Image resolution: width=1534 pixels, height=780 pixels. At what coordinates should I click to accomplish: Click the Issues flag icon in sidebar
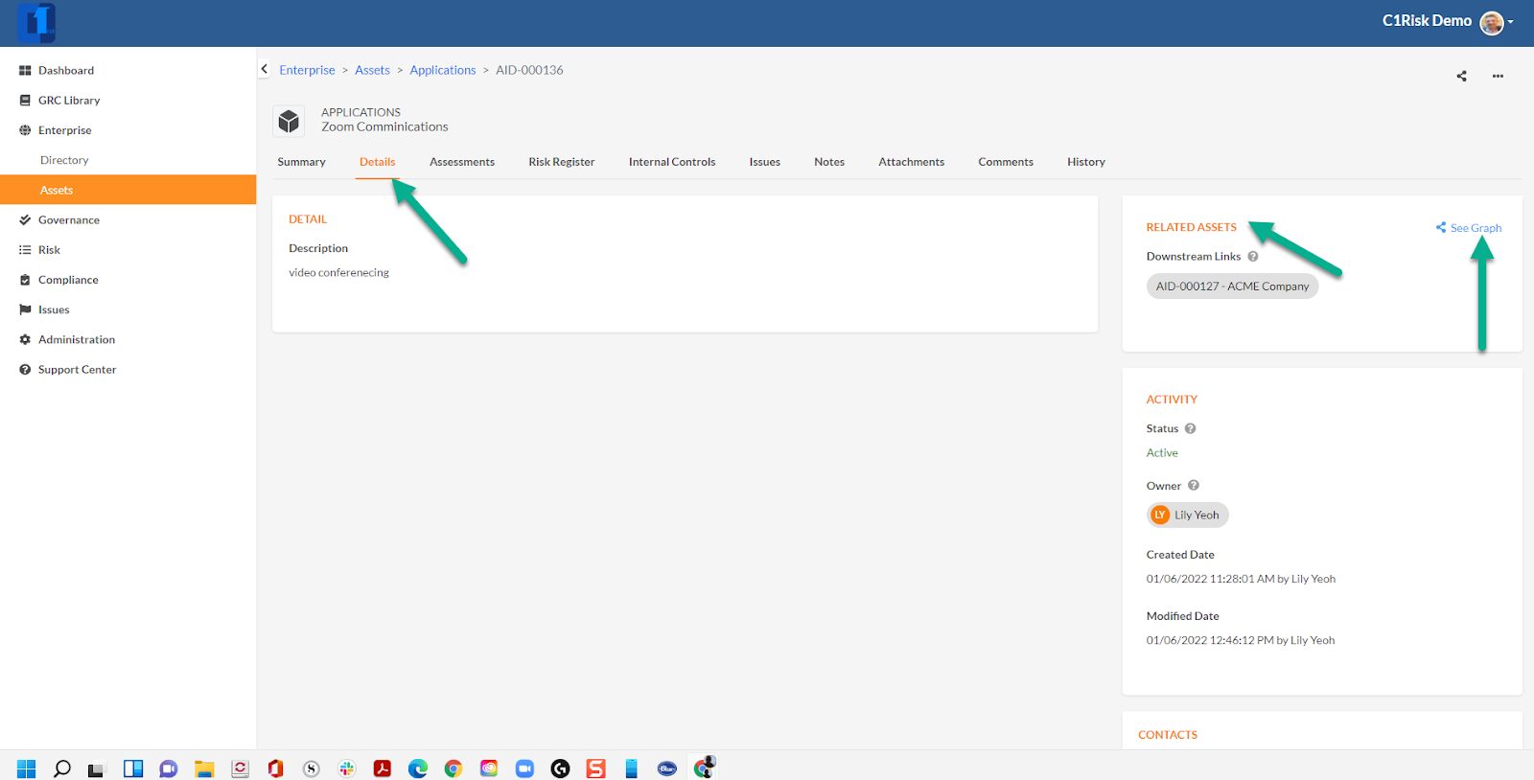click(x=25, y=310)
